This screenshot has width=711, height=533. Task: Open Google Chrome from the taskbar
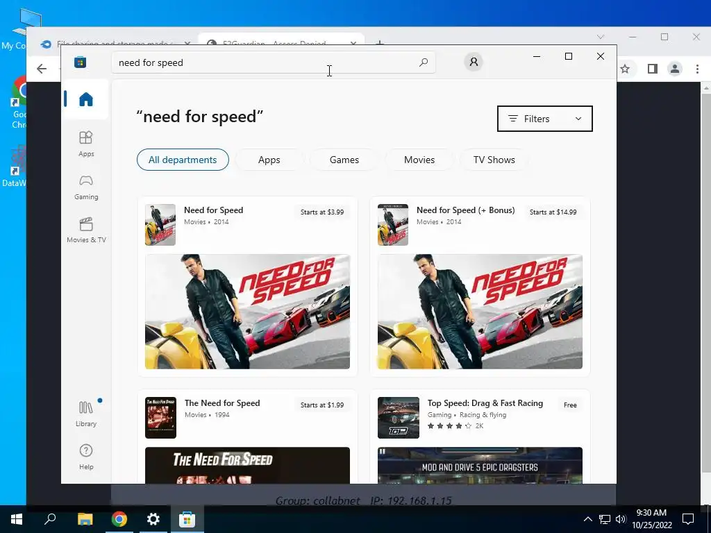(119, 519)
